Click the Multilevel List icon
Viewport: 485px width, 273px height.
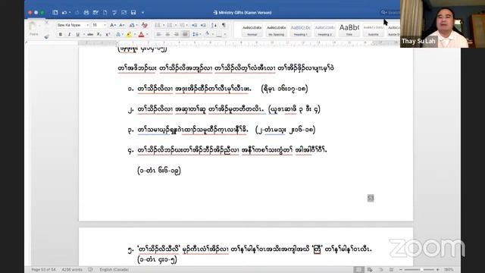point(182,25)
